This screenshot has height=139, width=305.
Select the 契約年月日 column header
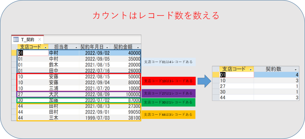94,47
